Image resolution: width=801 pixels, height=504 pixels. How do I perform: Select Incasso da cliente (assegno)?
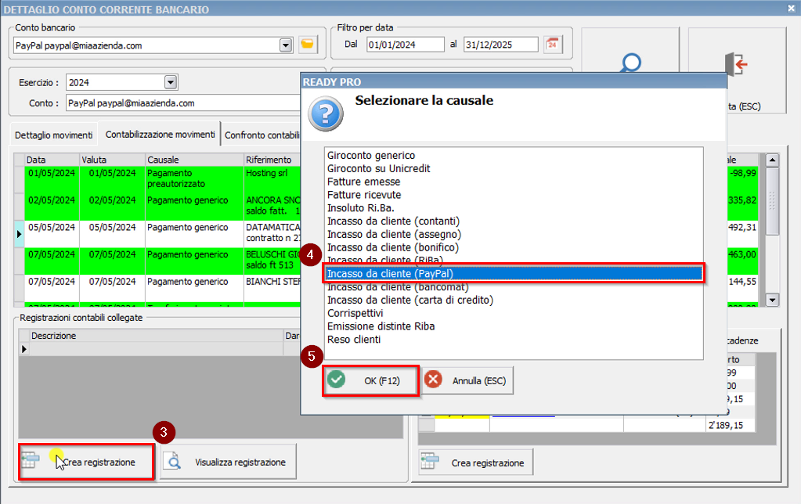click(514, 234)
